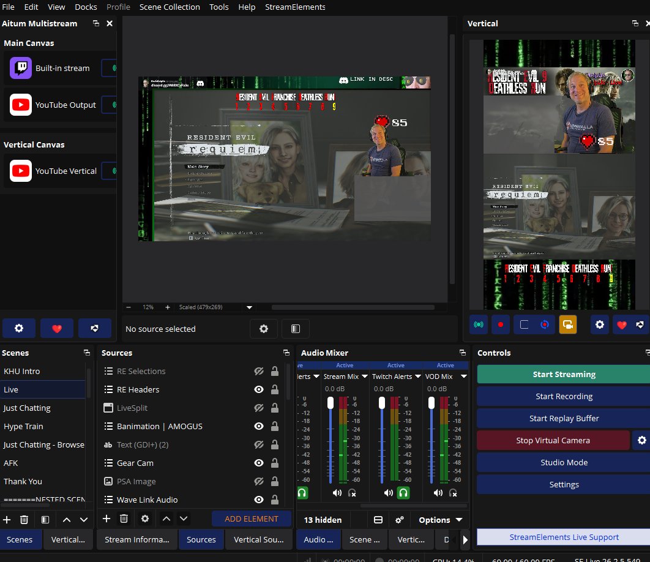The width and height of the screenshot is (650, 562).
Task: Open the Vertical dock settings gear
Action: tap(600, 324)
